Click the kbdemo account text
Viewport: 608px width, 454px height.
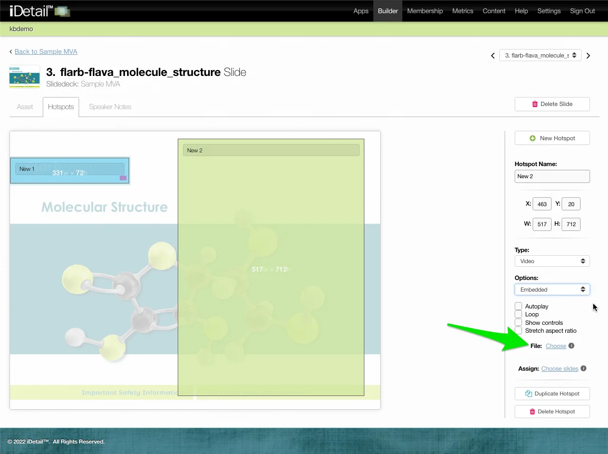21,29
